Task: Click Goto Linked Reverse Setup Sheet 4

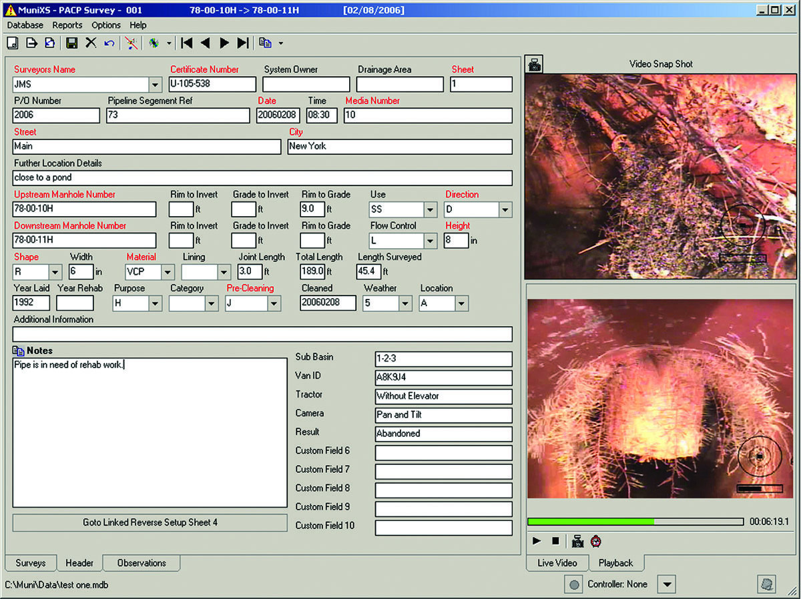Action: tap(150, 522)
